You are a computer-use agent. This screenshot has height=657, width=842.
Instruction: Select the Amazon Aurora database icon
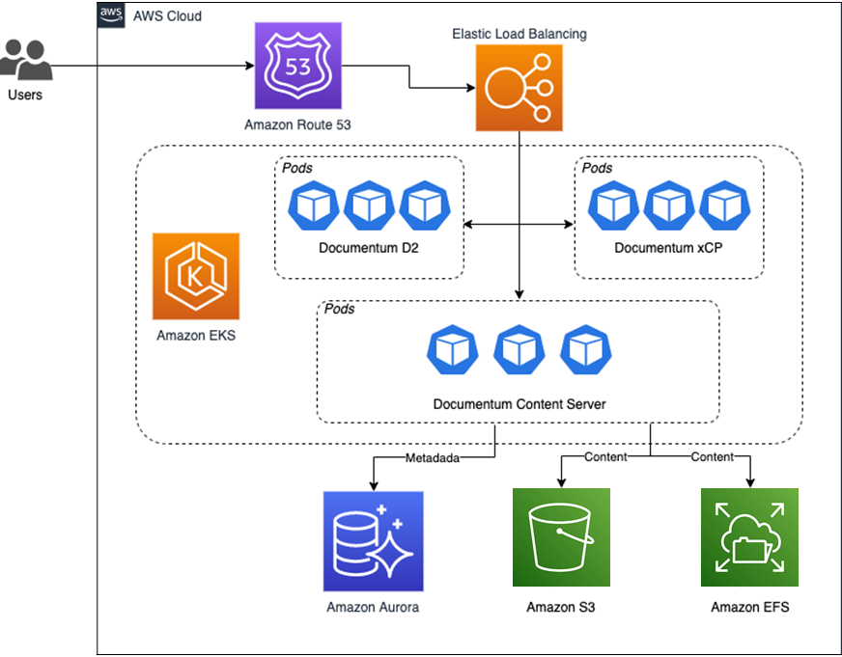372,537
